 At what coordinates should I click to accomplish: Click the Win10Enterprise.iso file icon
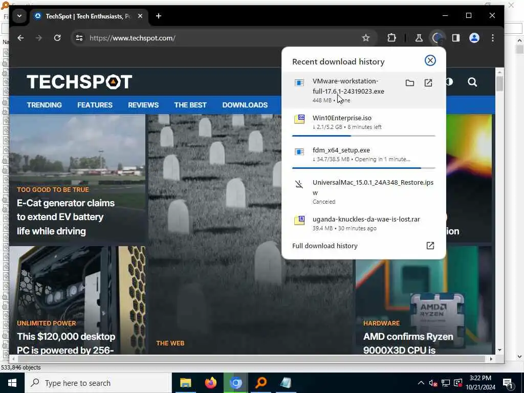pyautogui.click(x=299, y=119)
